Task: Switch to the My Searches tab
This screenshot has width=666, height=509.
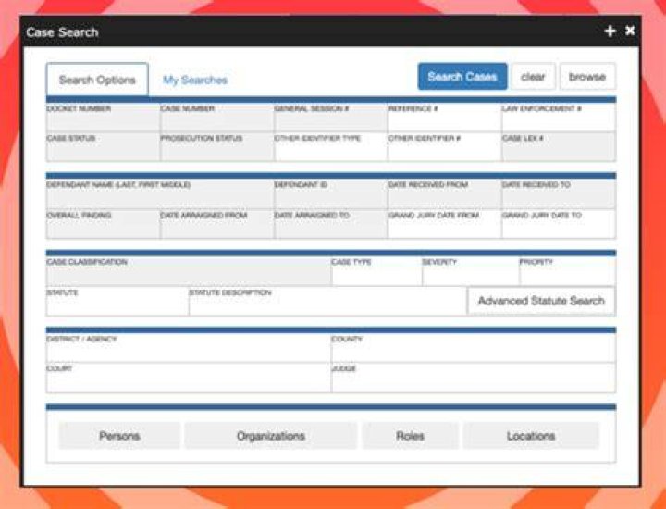Action: (195, 80)
